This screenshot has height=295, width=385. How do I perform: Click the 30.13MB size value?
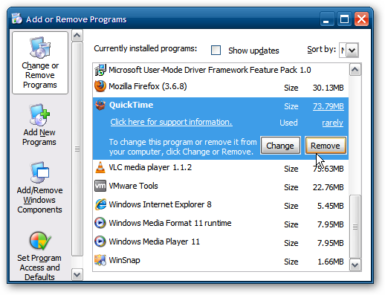tap(328, 88)
